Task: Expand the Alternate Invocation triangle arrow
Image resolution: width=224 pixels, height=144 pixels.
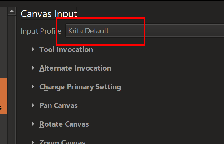Action: pyautogui.click(x=33, y=68)
